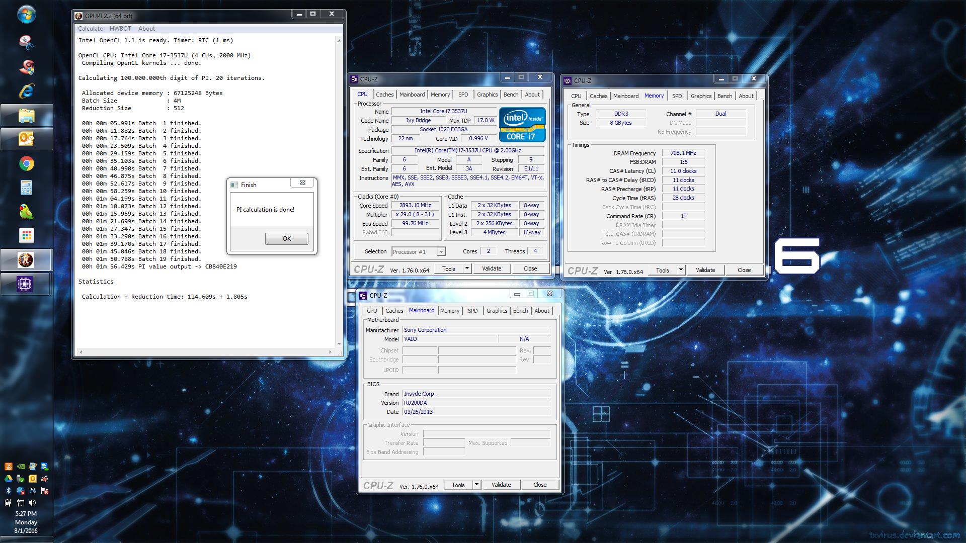Click the Specification i7-3537U CPU @ 2.00GHz field
This screenshot has height=543, width=966.
point(468,151)
